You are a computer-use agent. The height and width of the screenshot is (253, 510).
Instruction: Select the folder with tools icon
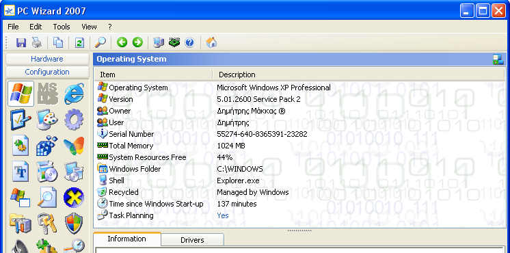[x=21, y=224]
